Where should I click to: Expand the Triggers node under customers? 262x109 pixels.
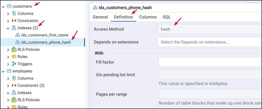coord(8,64)
